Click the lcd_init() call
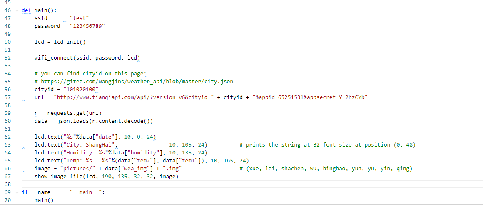Image resolution: width=483 pixels, height=209 pixels. (70, 42)
